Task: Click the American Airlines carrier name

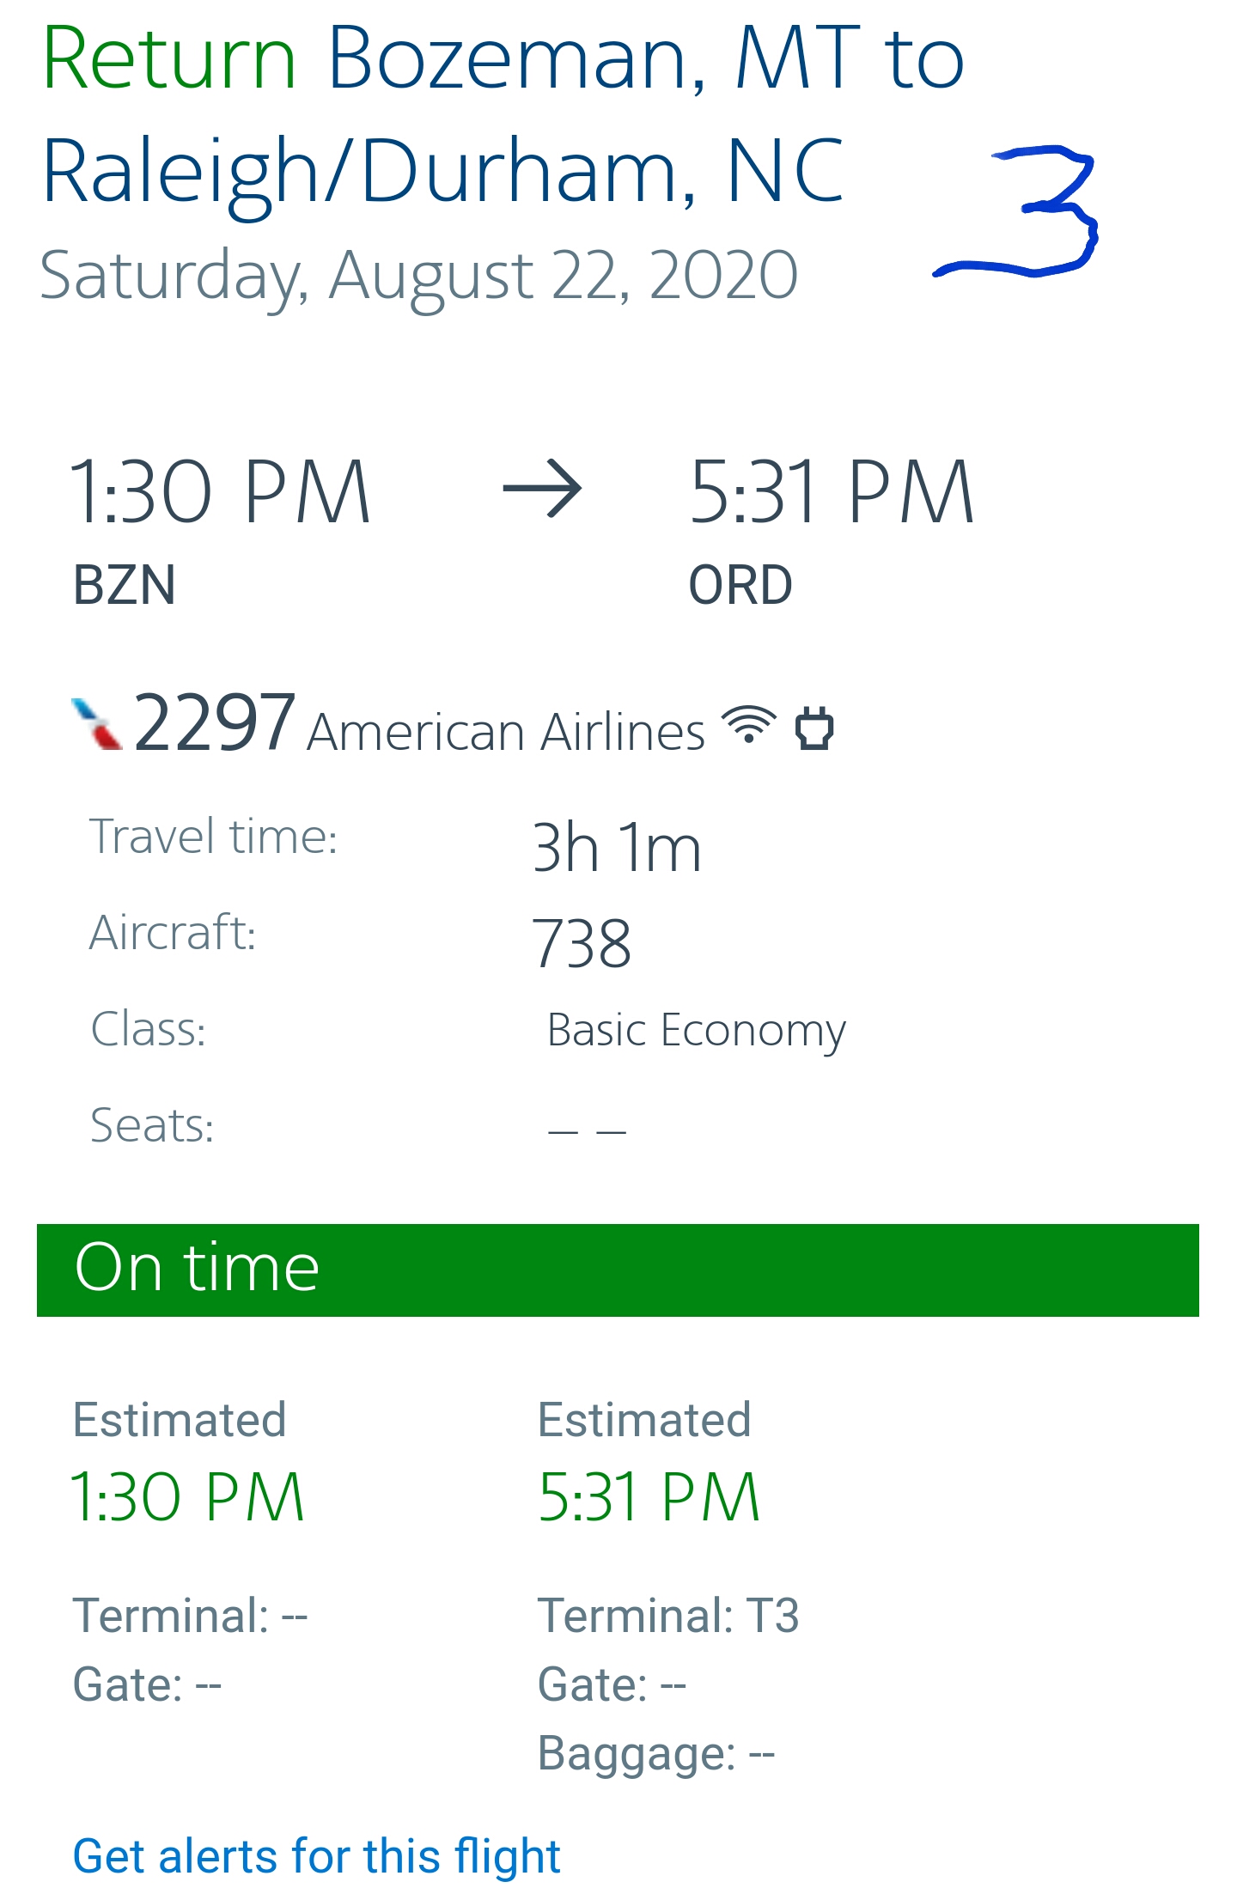Action: [506, 733]
